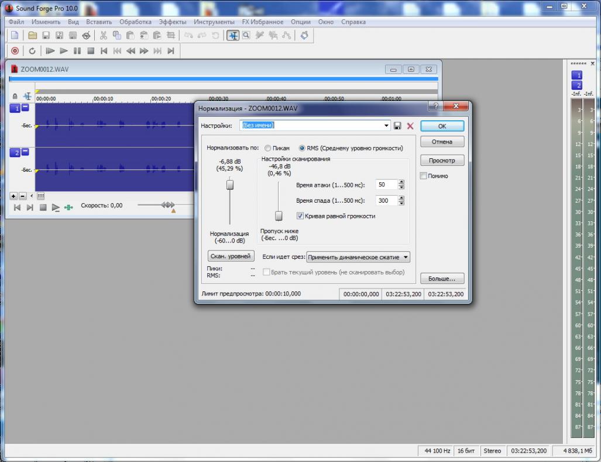Delete preset with red X icon
Viewport: 601px width, 462px height.
pos(410,126)
